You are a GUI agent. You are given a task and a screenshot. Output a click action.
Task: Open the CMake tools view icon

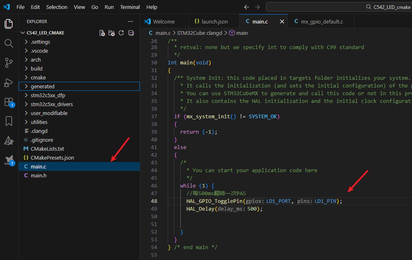[x=9, y=141]
